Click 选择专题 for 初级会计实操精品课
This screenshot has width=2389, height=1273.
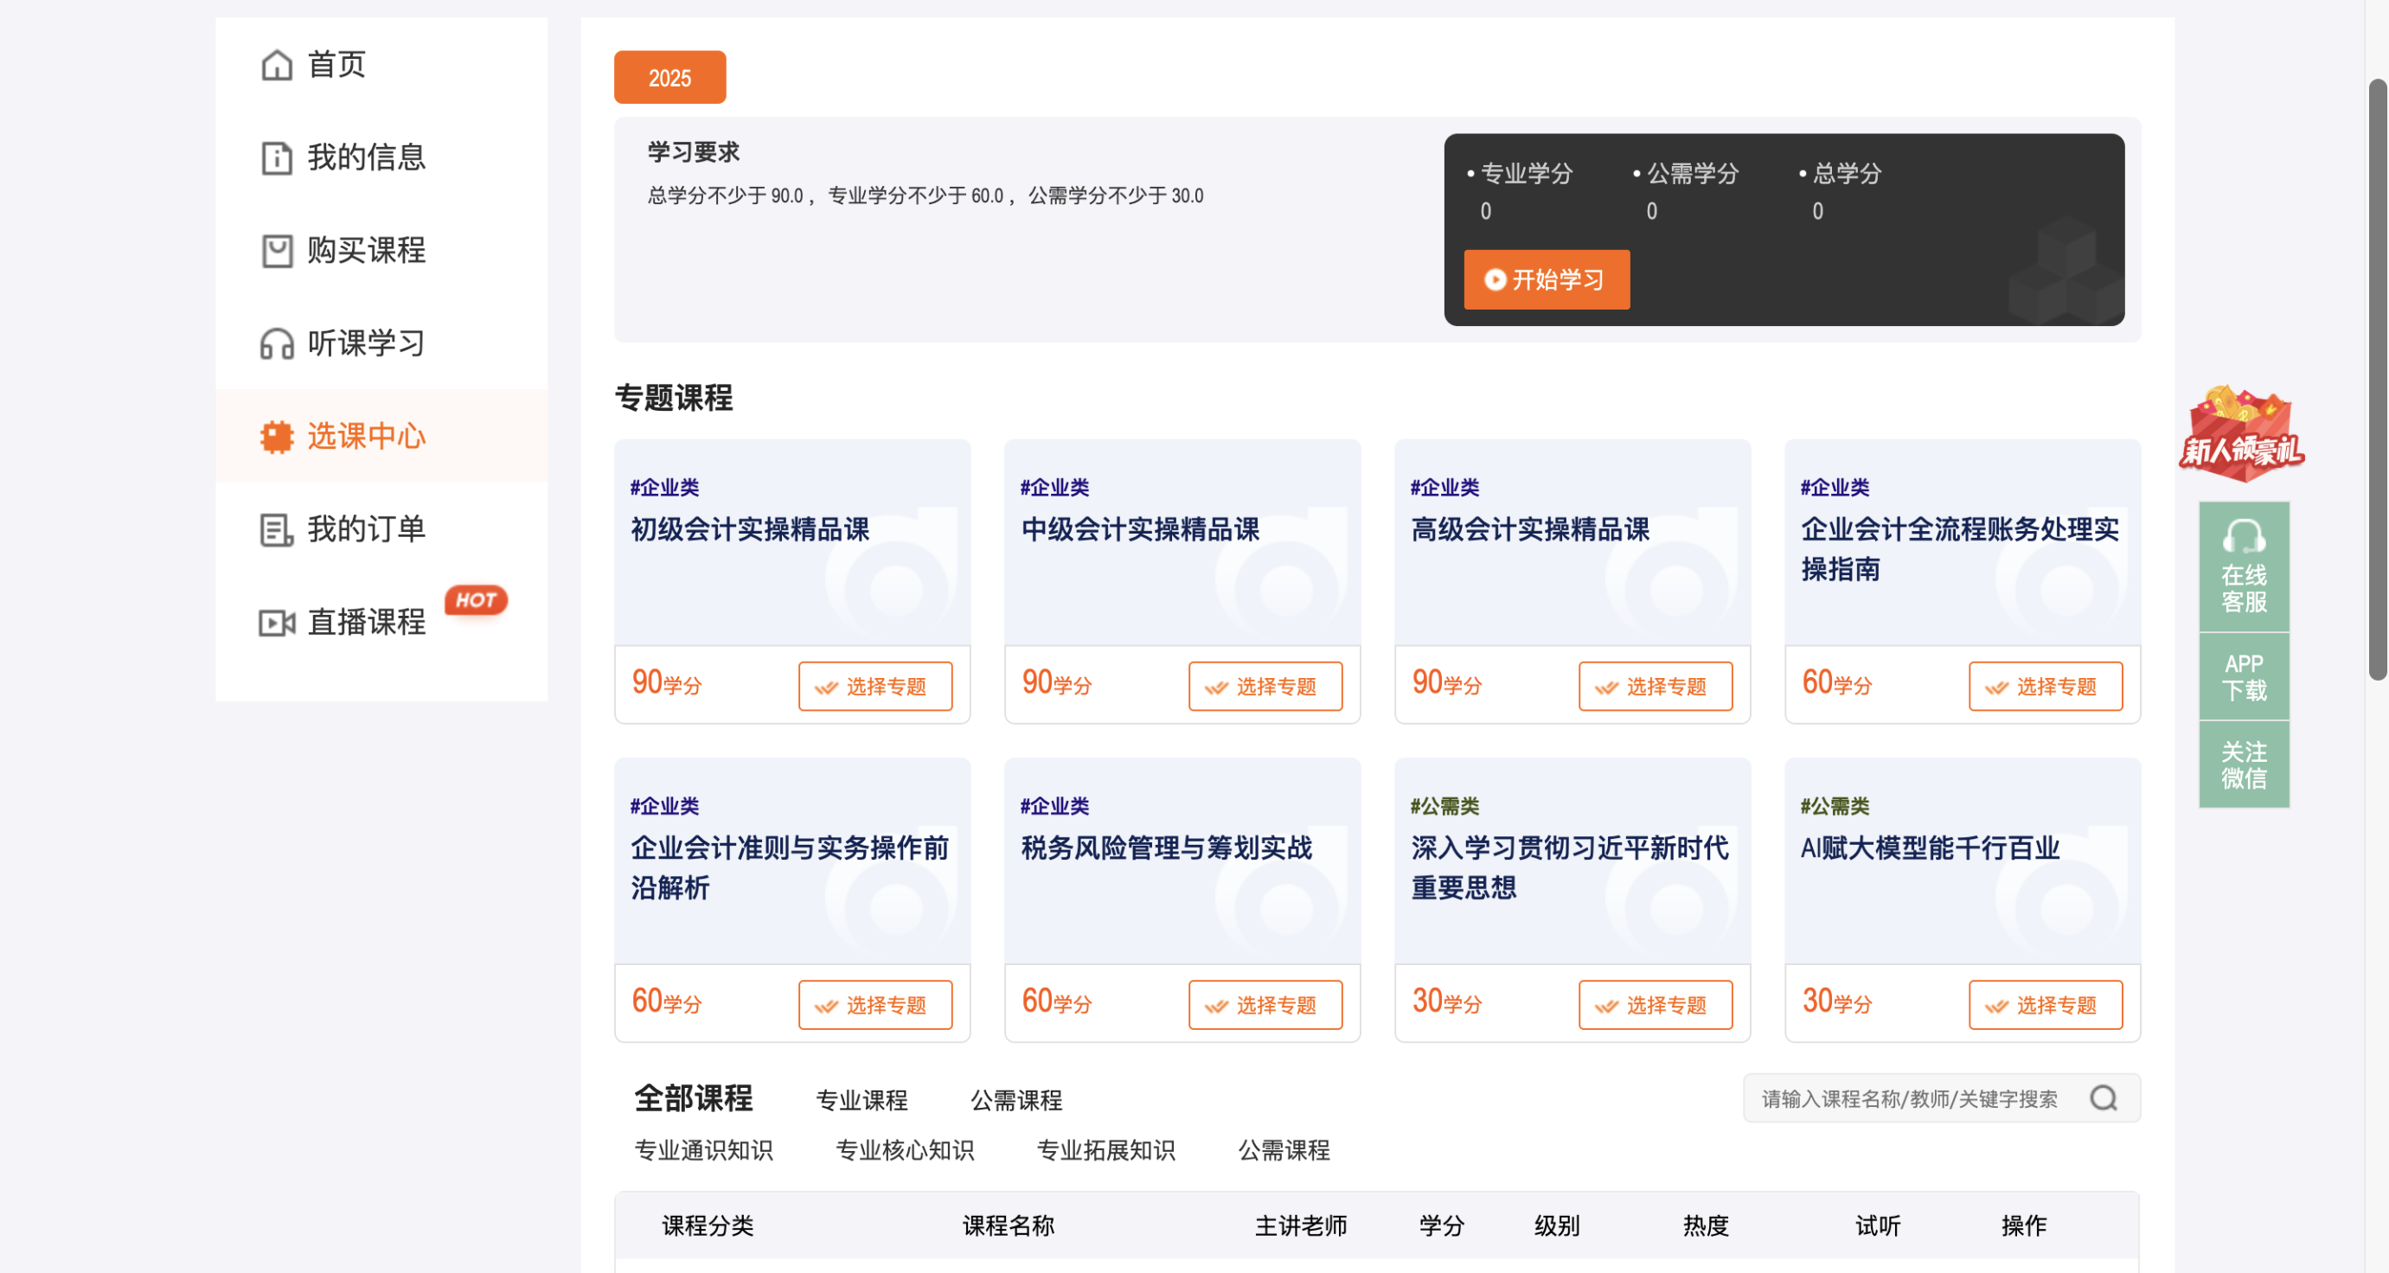pyautogui.click(x=874, y=686)
